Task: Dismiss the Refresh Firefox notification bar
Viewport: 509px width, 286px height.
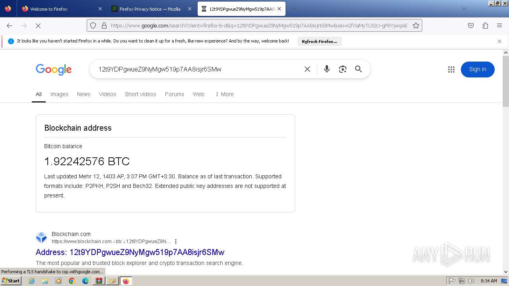Action: point(499,41)
